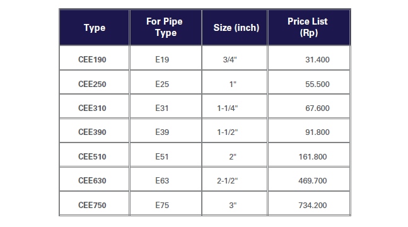Viewport: 408px width, 227px height.
Task: Select the 2-1/2" size cell
Action: [235, 179]
